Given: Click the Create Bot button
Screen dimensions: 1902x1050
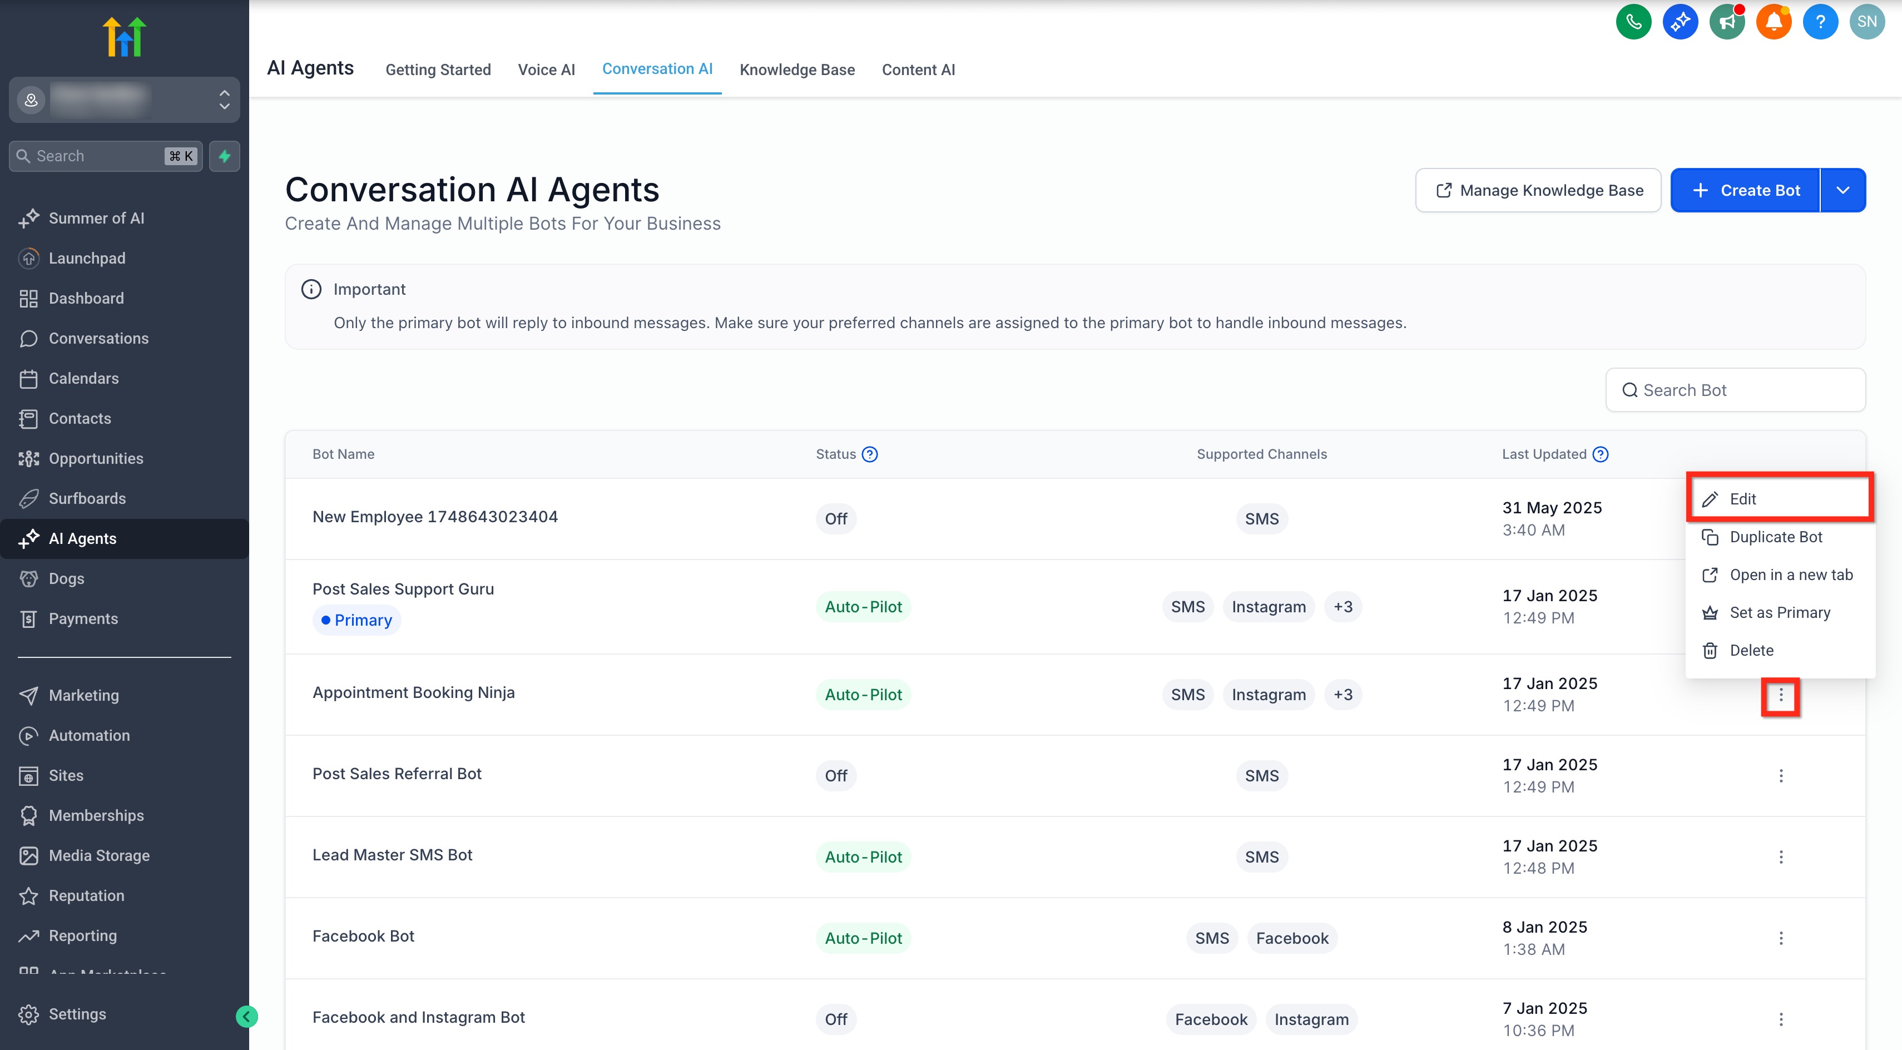Looking at the screenshot, I should (x=1745, y=191).
